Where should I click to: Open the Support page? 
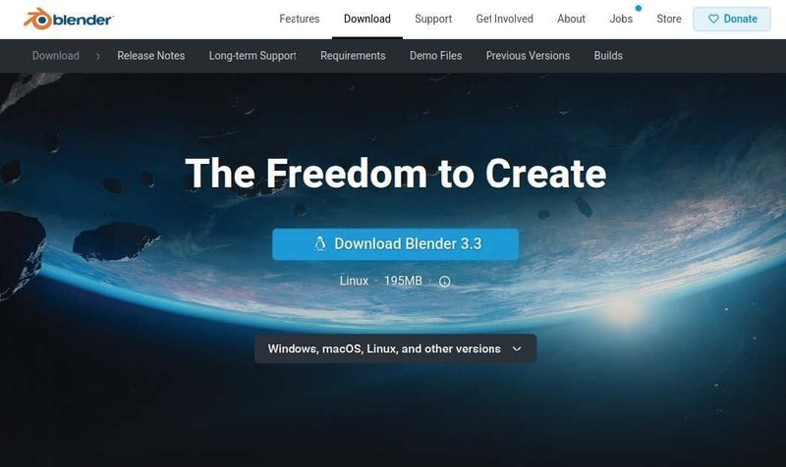(x=433, y=19)
